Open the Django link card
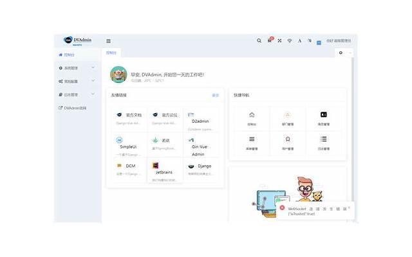The height and width of the screenshot is (257, 412). 201,170
